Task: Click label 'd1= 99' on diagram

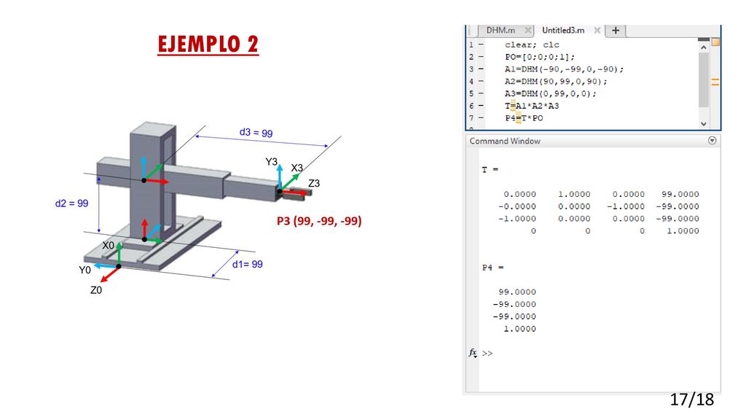Action: click(x=248, y=264)
